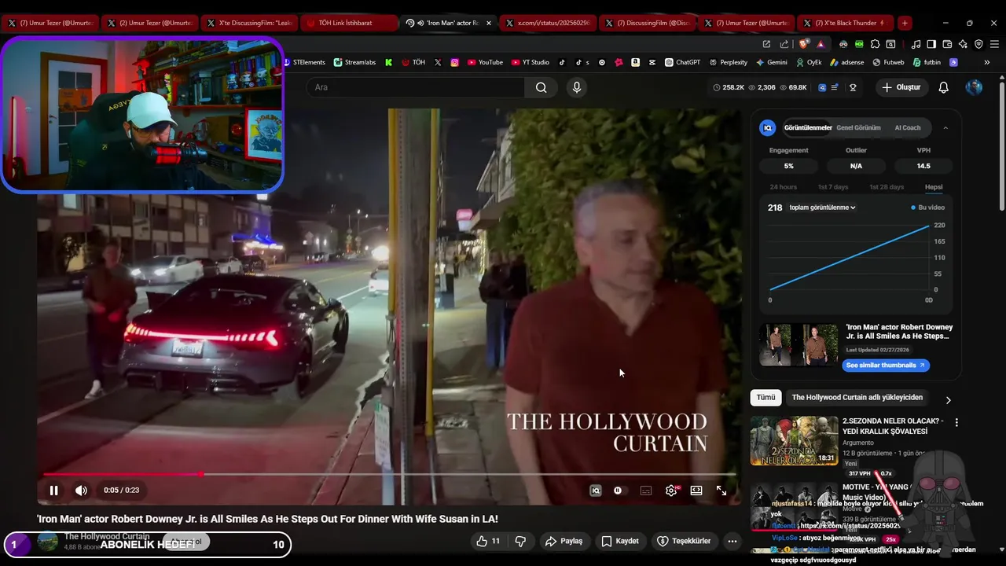Click the Teşekkürler thanks button
The width and height of the screenshot is (1006, 566).
click(684, 541)
